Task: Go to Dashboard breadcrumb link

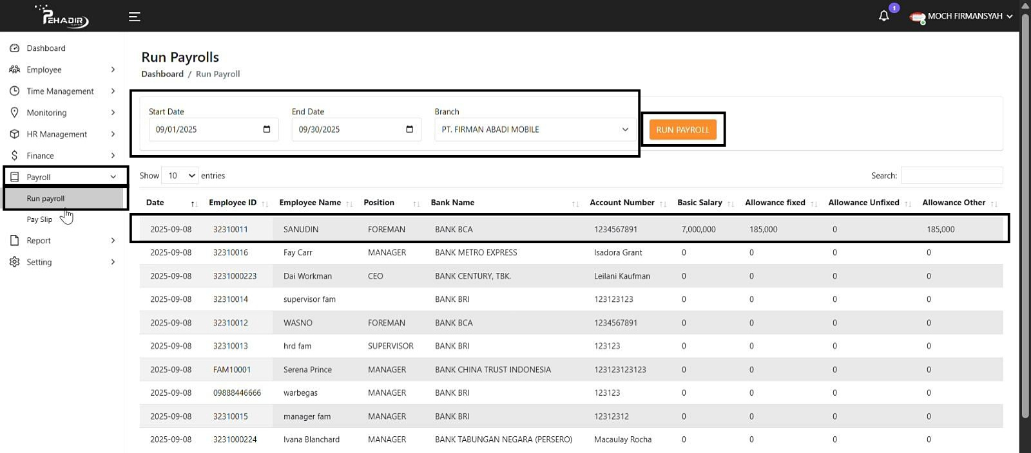Action: tap(162, 74)
